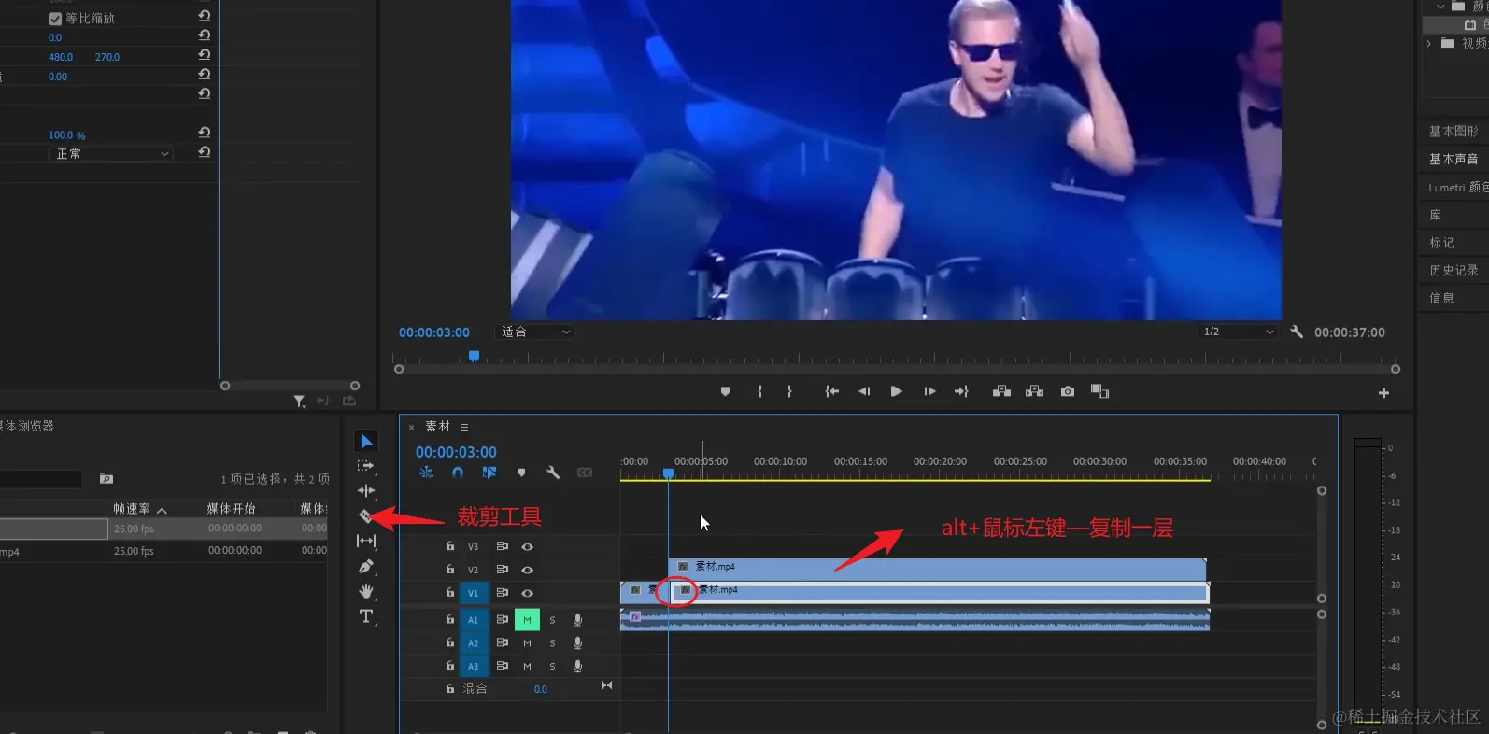Toggle linked selection in timeline
1489x734 pixels.
click(489, 473)
